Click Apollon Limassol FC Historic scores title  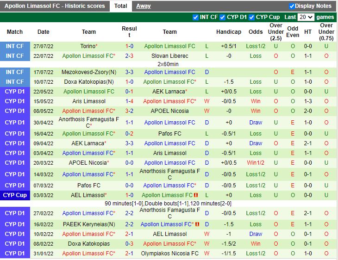pyautogui.click(x=55, y=6)
